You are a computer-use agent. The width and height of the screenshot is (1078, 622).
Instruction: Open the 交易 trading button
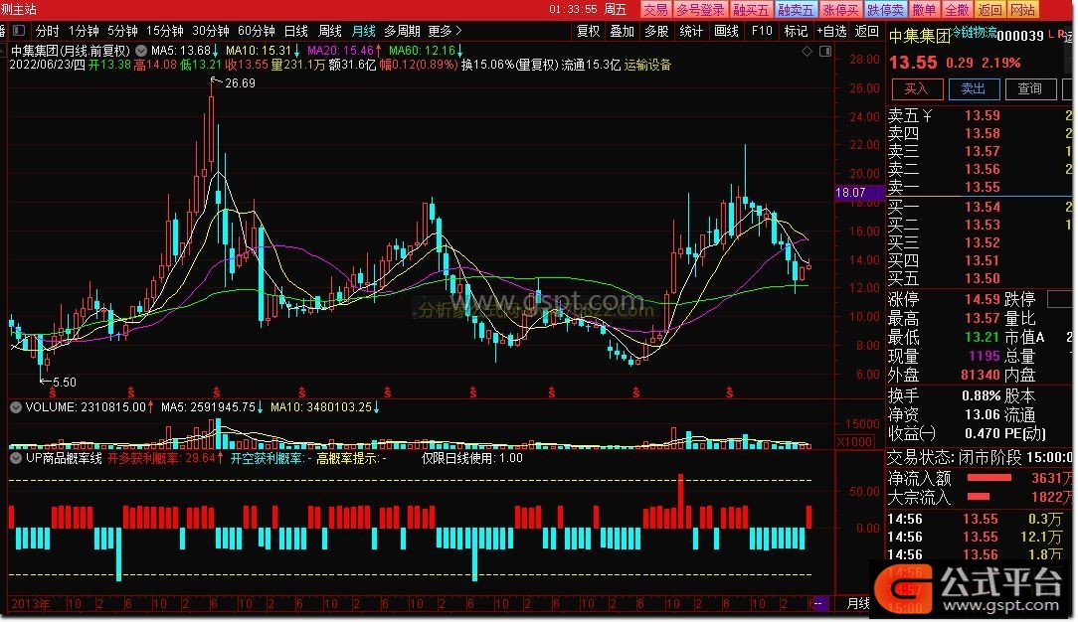(655, 10)
